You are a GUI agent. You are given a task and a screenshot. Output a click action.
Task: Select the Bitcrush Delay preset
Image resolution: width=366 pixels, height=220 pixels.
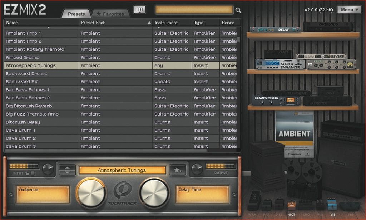pyautogui.click(x=120, y=122)
